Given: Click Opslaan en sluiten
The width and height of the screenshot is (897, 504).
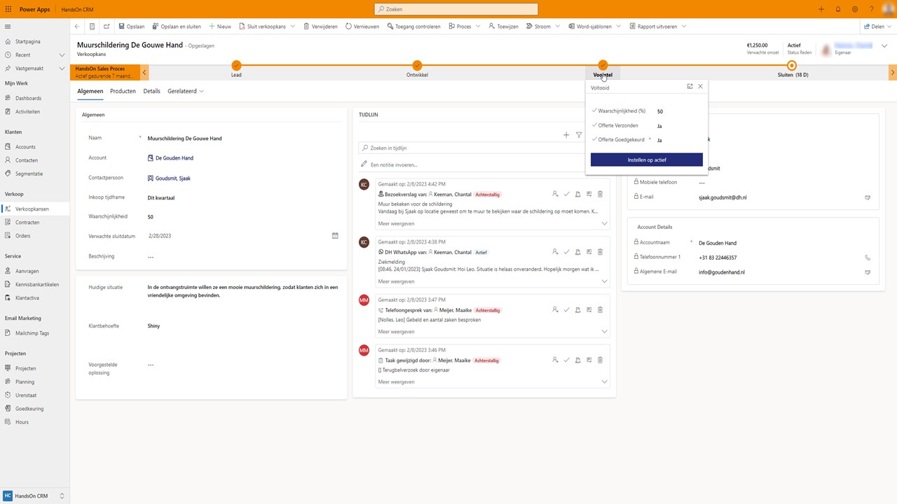Looking at the screenshot, I should click(x=177, y=27).
